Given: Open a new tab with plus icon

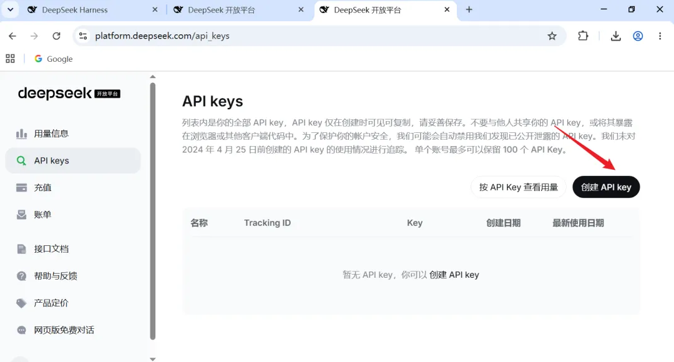Looking at the screenshot, I should (x=469, y=9).
